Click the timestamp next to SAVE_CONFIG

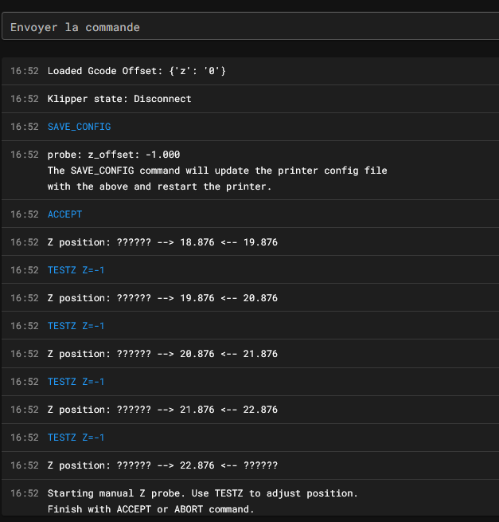(24, 127)
